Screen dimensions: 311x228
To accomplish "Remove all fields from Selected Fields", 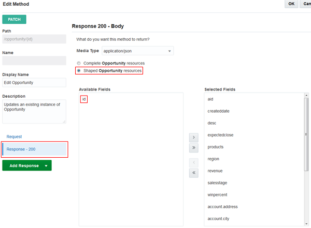I will point(194,173).
